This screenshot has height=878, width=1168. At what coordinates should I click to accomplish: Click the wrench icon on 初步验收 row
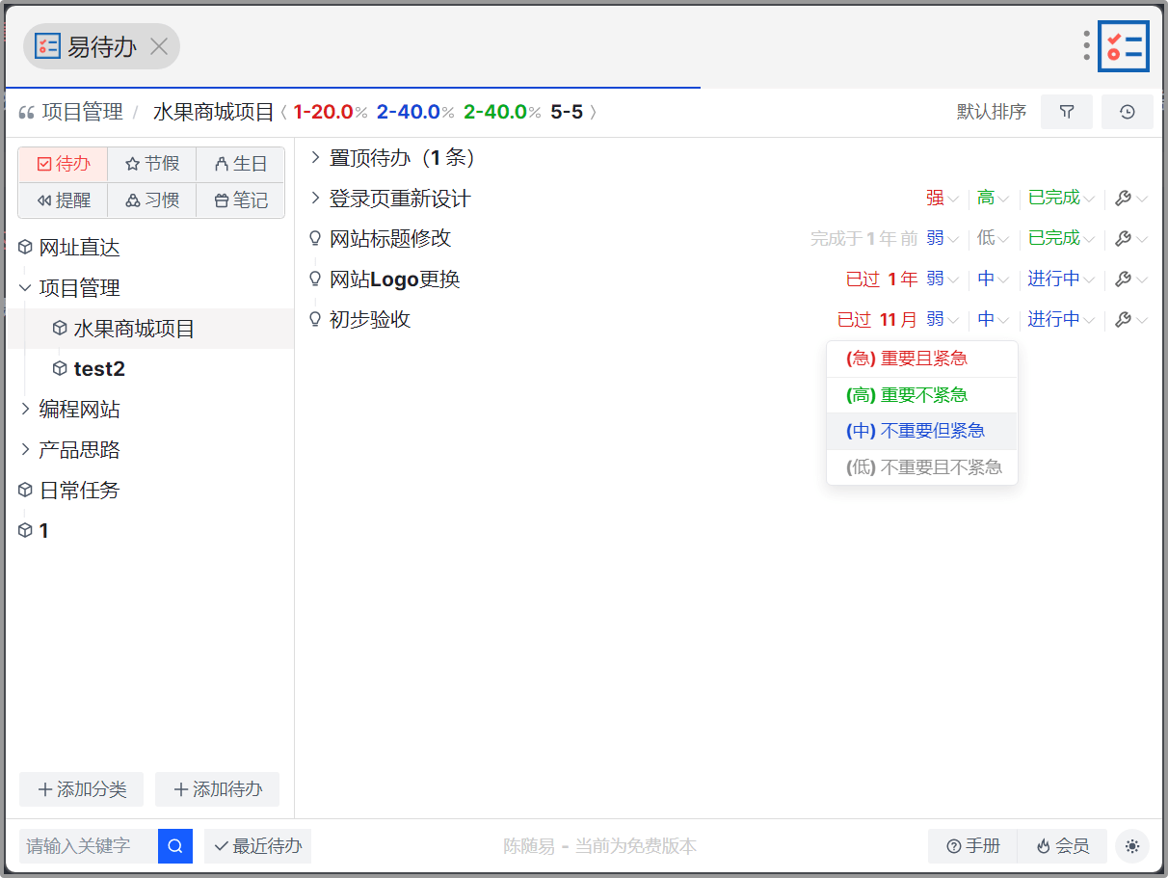tap(1124, 319)
